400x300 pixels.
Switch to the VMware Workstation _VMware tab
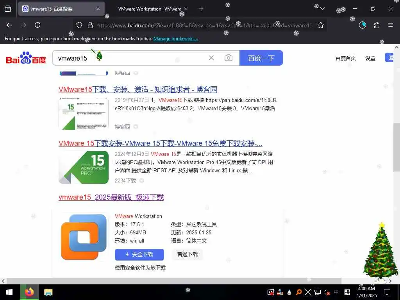[x=150, y=9]
